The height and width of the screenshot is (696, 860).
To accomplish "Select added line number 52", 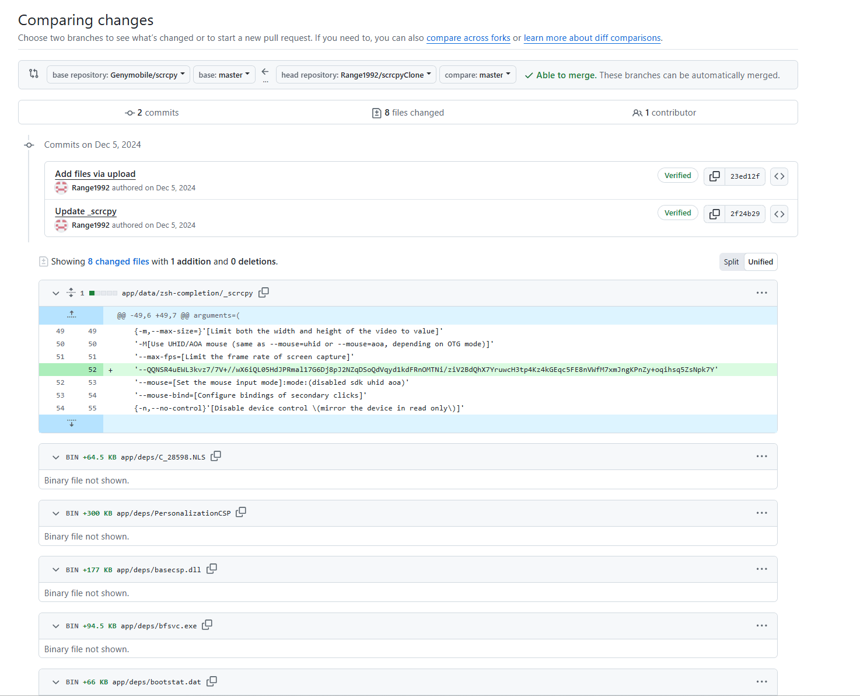I will pos(92,370).
